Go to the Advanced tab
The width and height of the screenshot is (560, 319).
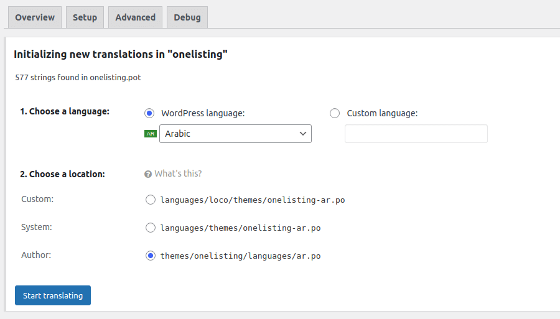[135, 17]
